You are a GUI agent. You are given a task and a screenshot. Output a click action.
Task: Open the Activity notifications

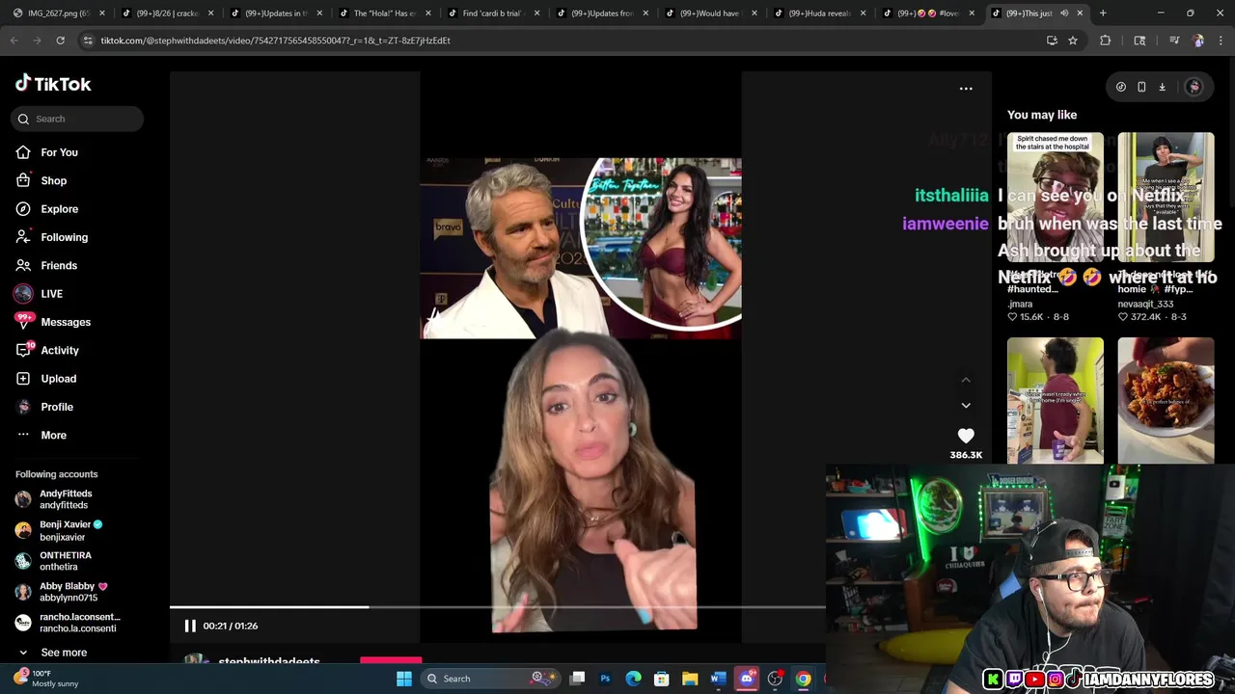47,350
